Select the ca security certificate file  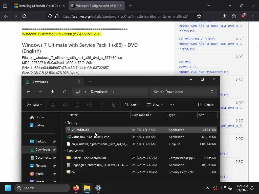point(141,172)
